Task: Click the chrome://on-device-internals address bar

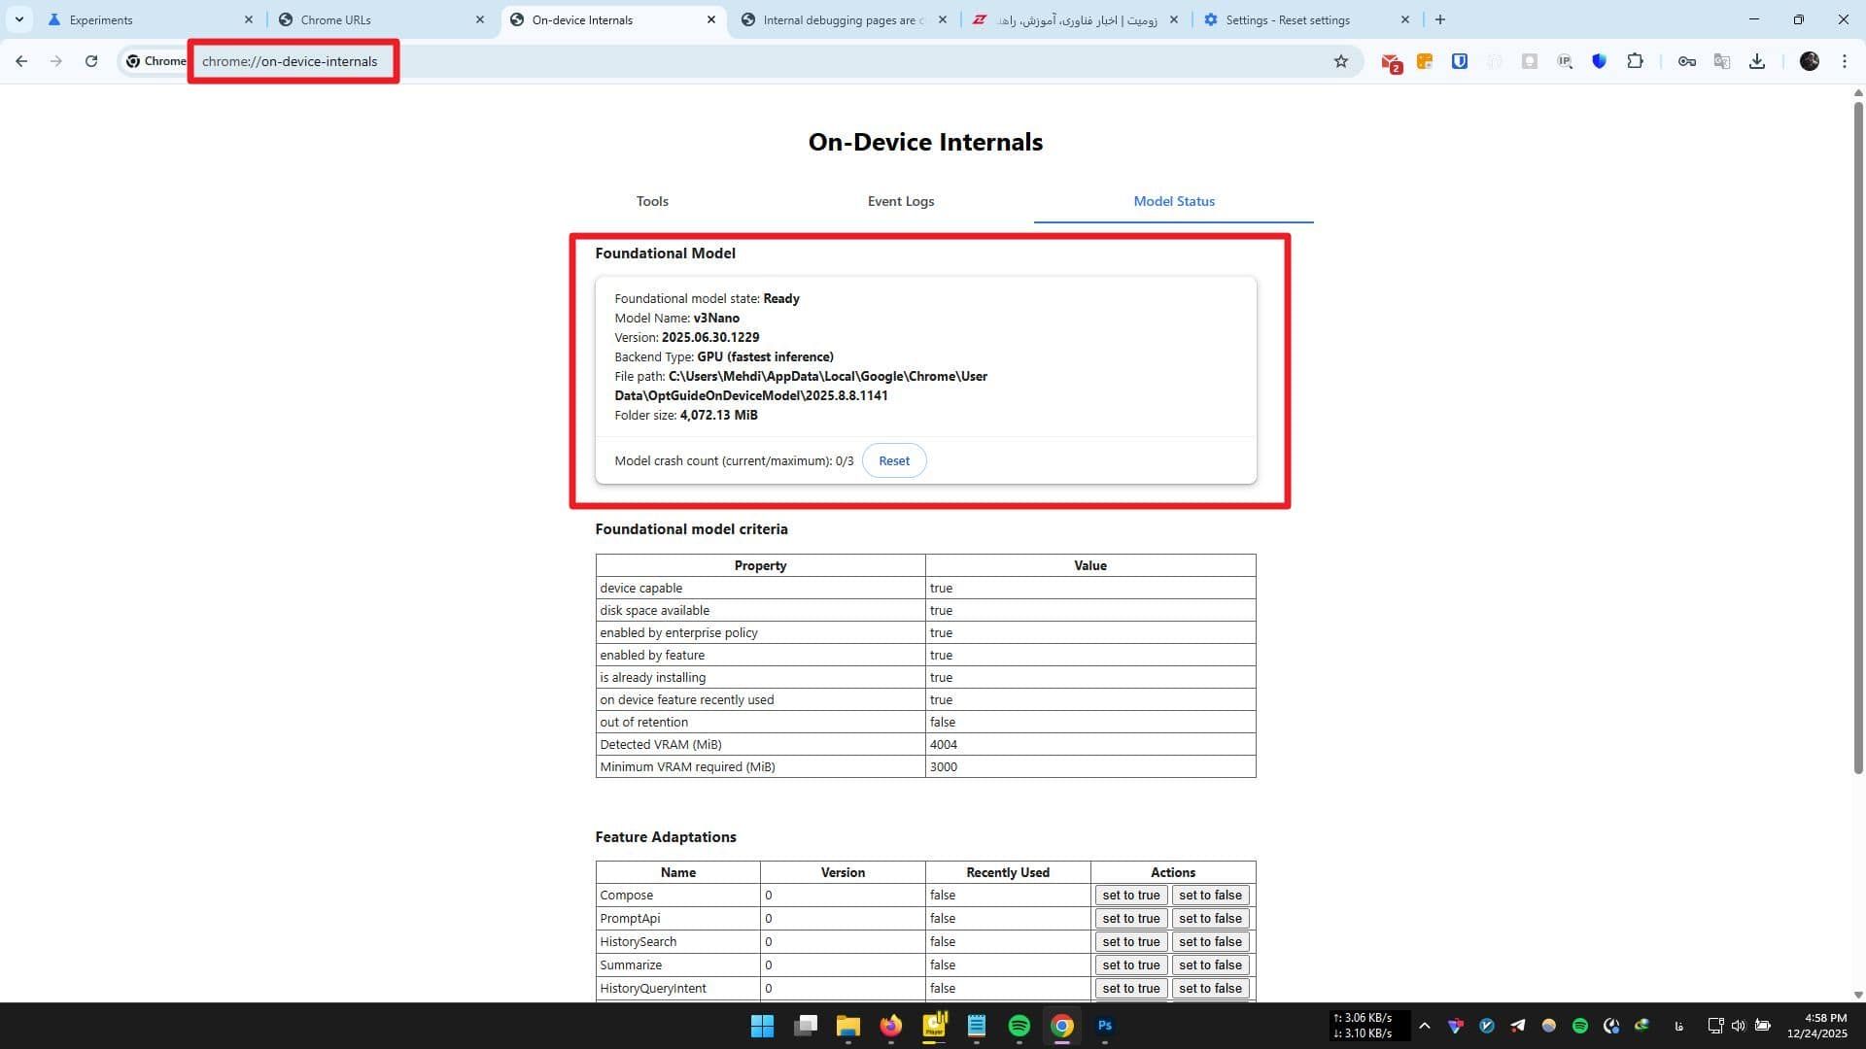Action: (x=290, y=61)
